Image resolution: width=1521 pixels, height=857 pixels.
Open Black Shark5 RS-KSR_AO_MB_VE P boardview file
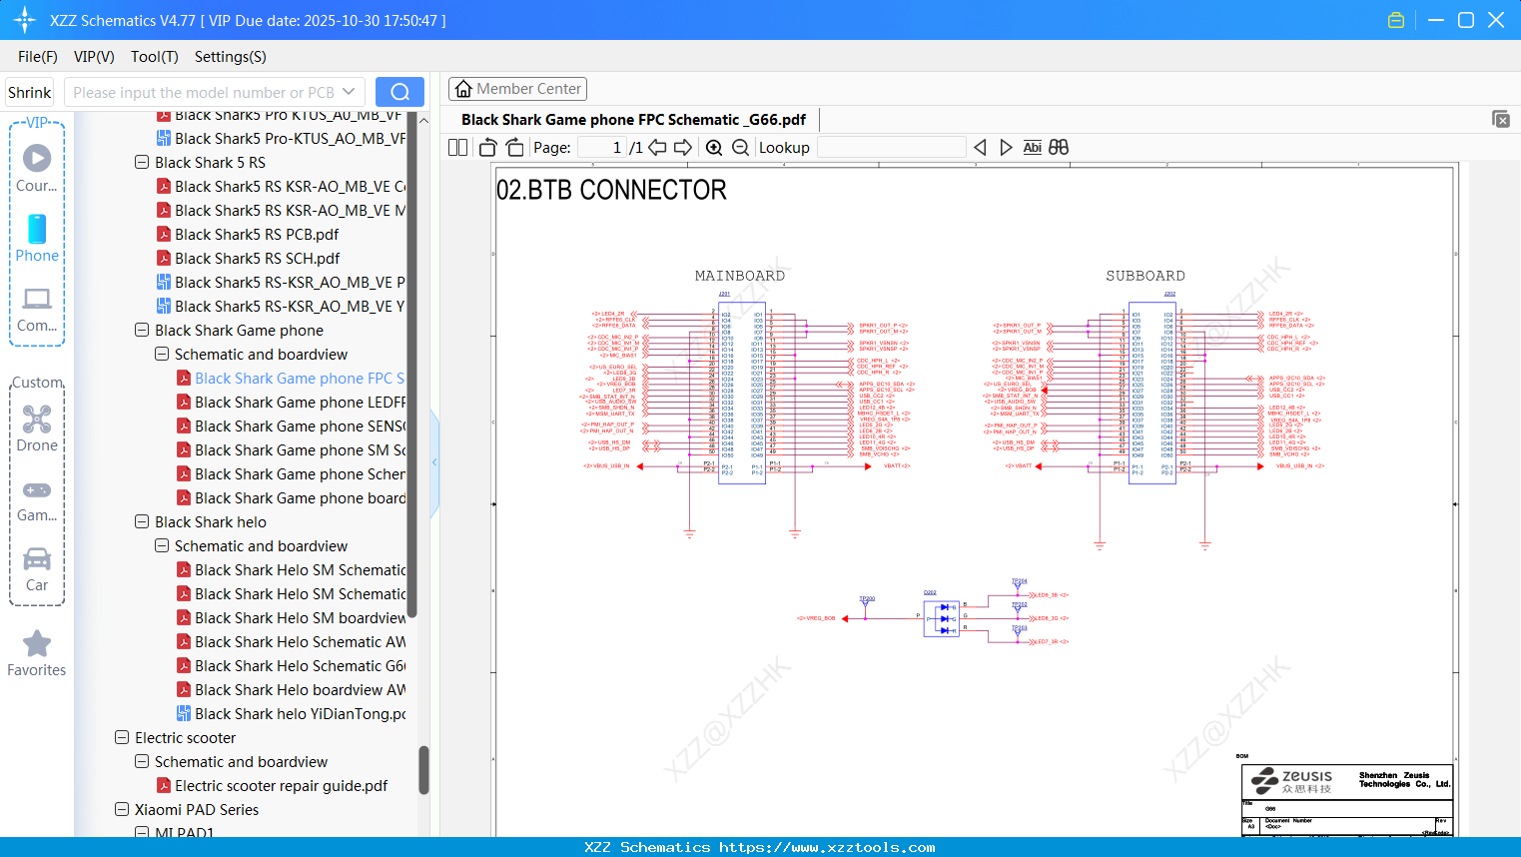tap(281, 283)
